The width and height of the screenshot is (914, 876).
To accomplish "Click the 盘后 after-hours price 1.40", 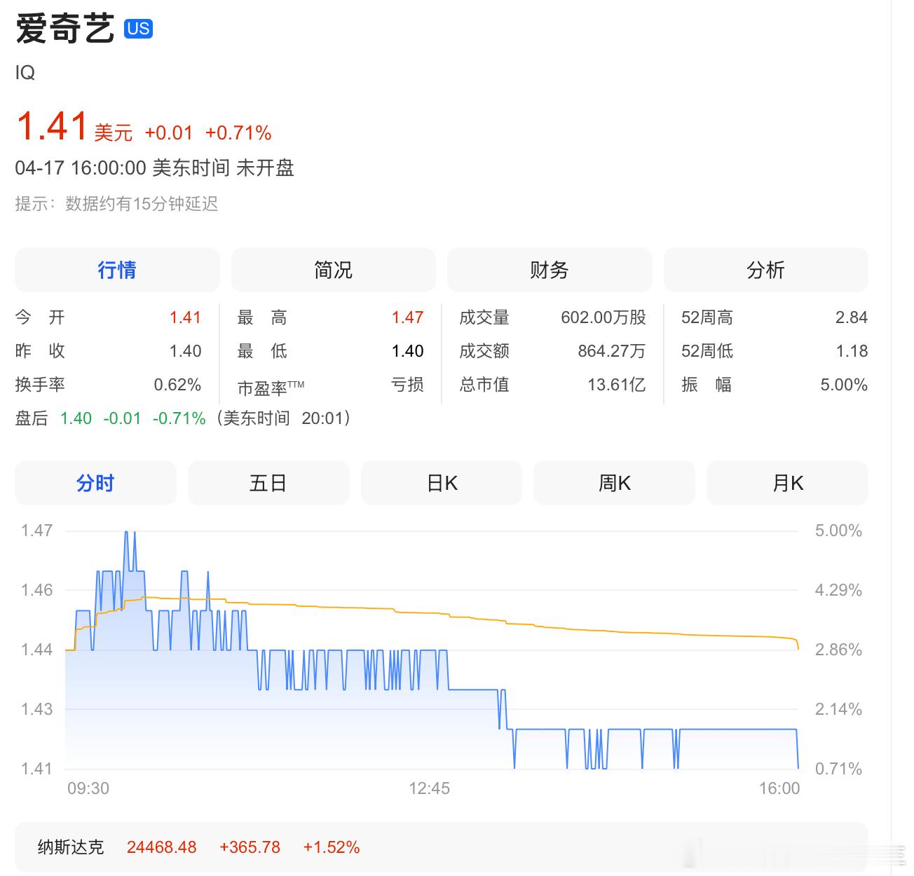I will pos(76,418).
